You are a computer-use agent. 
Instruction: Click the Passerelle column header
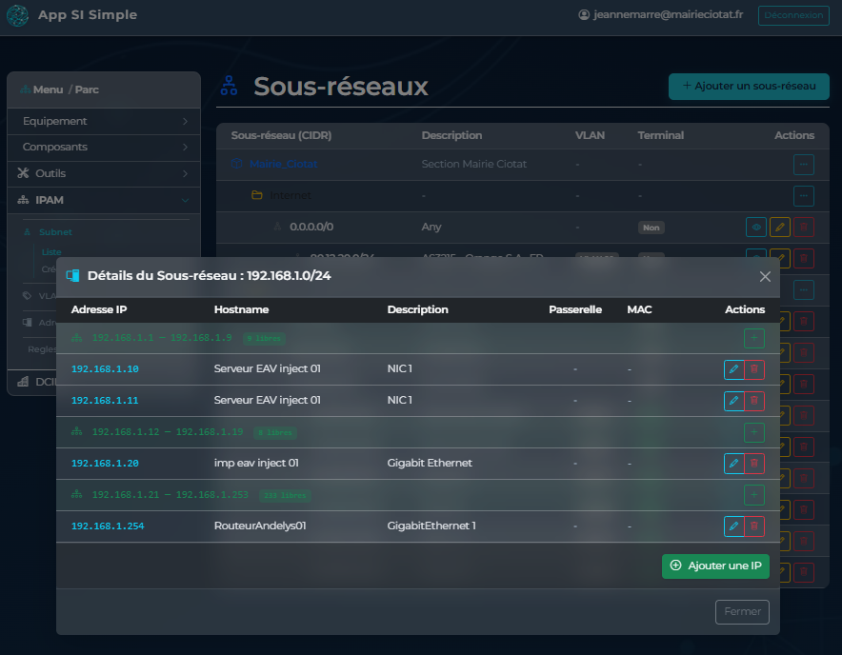click(x=575, y=309)
